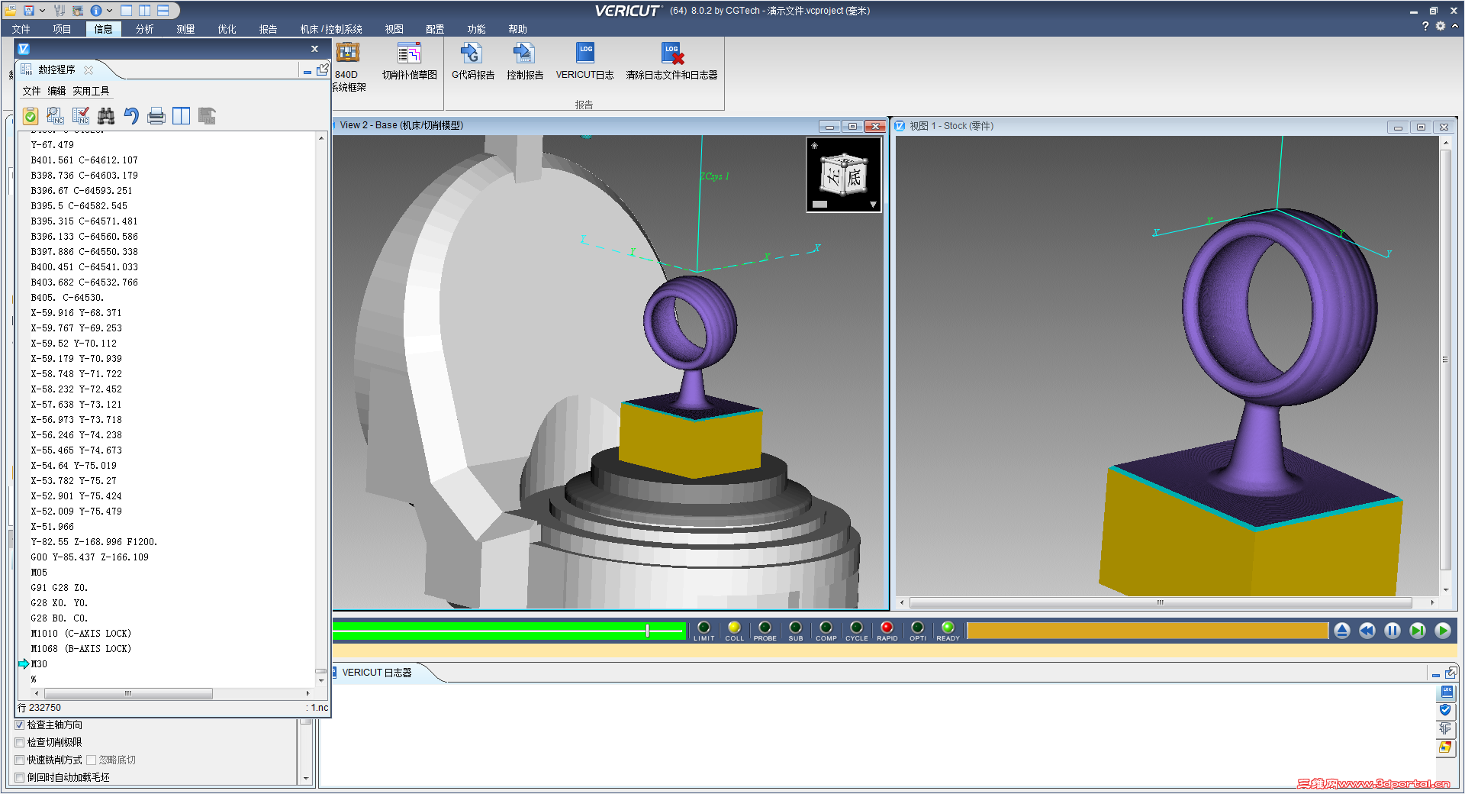The height and width of the screenshot is (794, 1465).
Task: Select the VERICUT 日志器 tab
Action: [377, 673]
